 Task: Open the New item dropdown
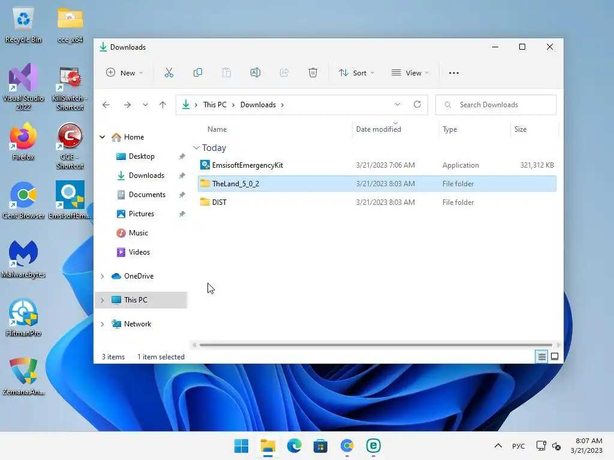click(x=125, y=72)
